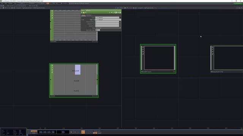Expand the Channel Names pattern arrow menu
This screenshot has width=243, height=136.
click(120, 22)
